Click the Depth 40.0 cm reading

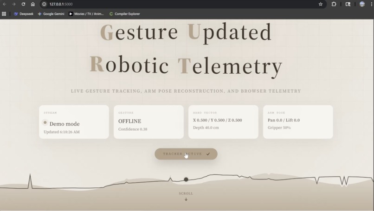(206, 128)
